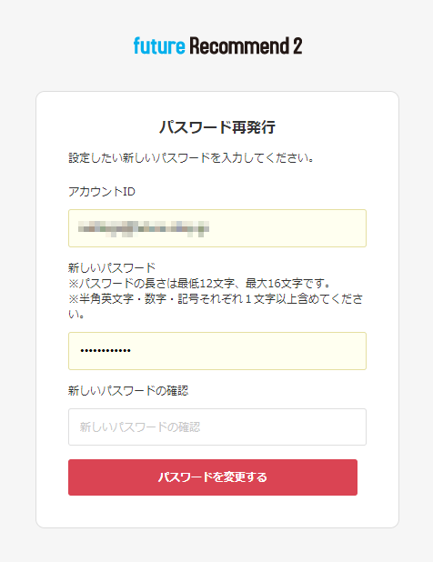433x562 pixels.
Task: Focus the アカウントID input field
Action: pyautogui.click(x=217, y=228)
